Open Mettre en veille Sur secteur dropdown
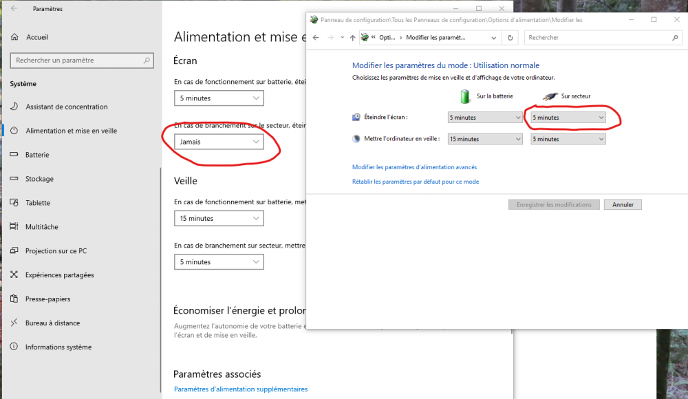Viewport: 688px width, 399px height. click(x=568, y=139)
